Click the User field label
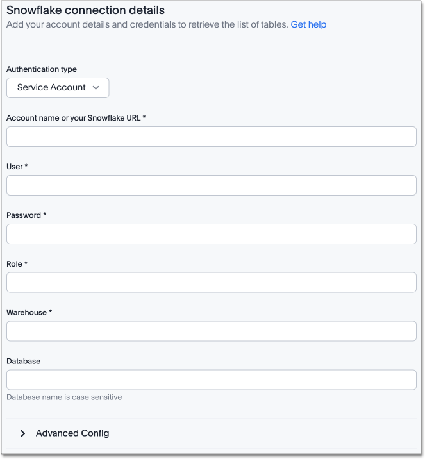 pos(17,167)
